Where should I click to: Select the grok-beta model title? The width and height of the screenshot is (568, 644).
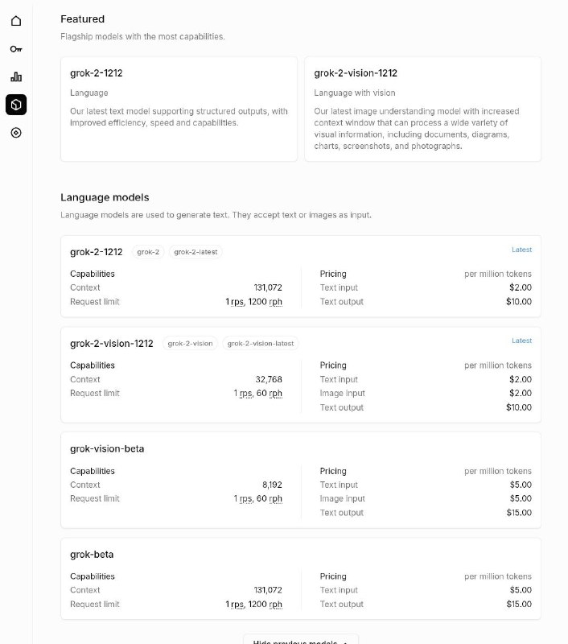92,555
